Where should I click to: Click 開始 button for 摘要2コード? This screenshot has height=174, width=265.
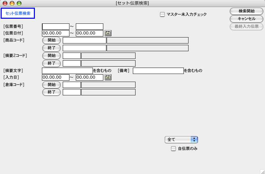pos(51,56)
